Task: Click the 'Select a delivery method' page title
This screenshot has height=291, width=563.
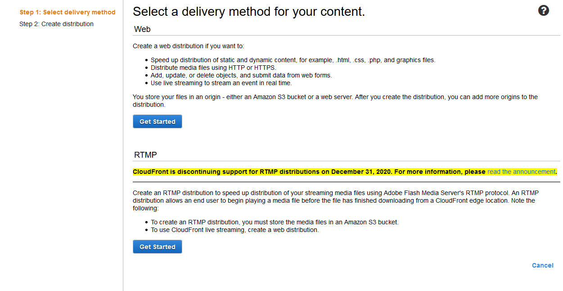Action: point(249,11)
